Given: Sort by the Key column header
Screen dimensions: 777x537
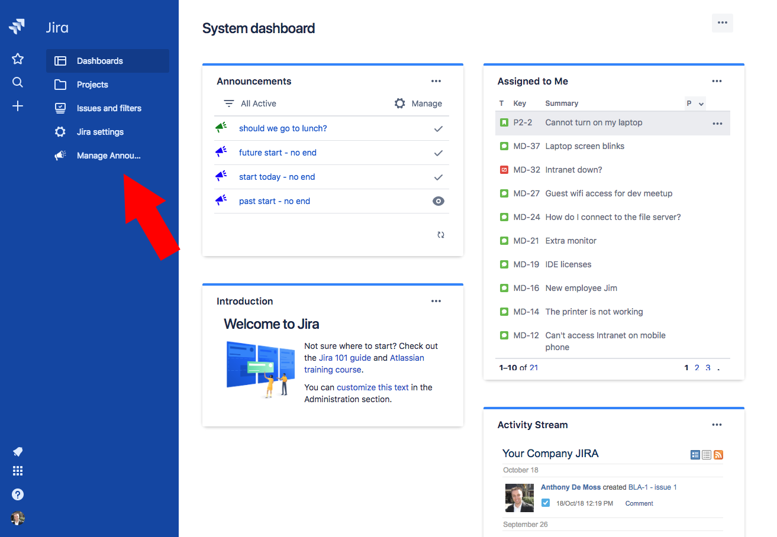Looking at the screenshot, I should tap(520, 103).
